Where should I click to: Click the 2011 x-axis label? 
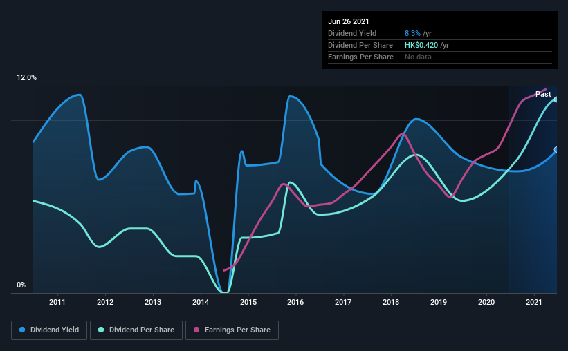coord(57,302)
